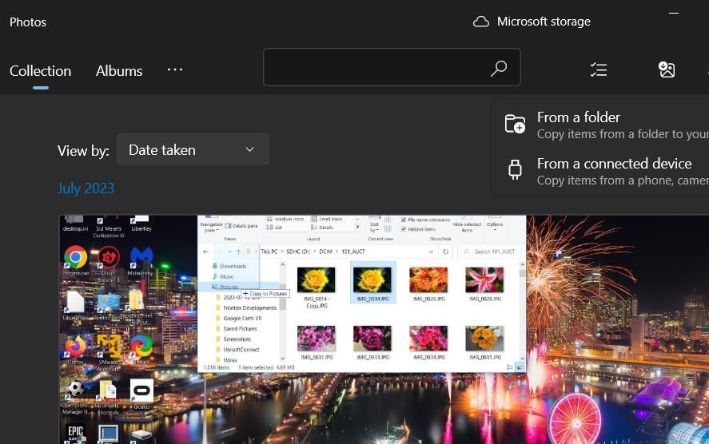Open the Sort by dropdown in the ribbon
Screen dimensions: 709x444
pos(374,225)
